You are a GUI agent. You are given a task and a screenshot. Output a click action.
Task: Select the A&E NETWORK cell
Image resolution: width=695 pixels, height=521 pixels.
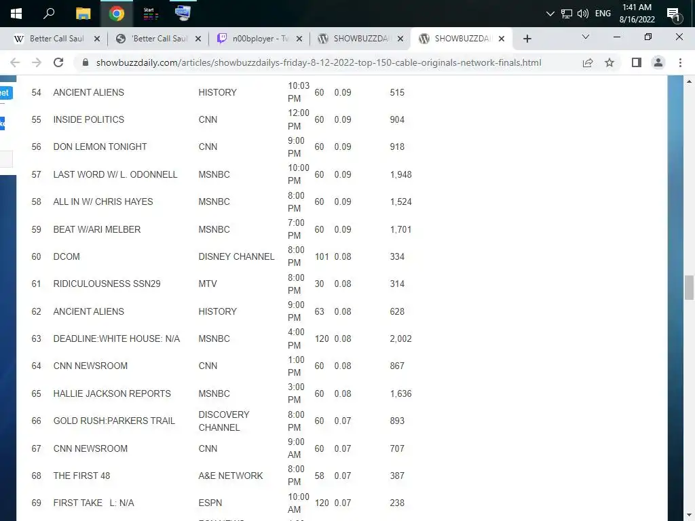(x=231, y=476)
